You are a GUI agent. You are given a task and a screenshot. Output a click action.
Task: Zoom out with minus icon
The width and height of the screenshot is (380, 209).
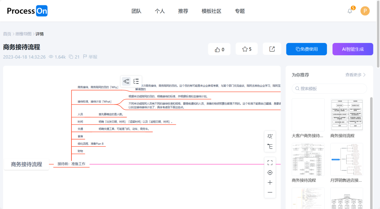pos(270,192)
